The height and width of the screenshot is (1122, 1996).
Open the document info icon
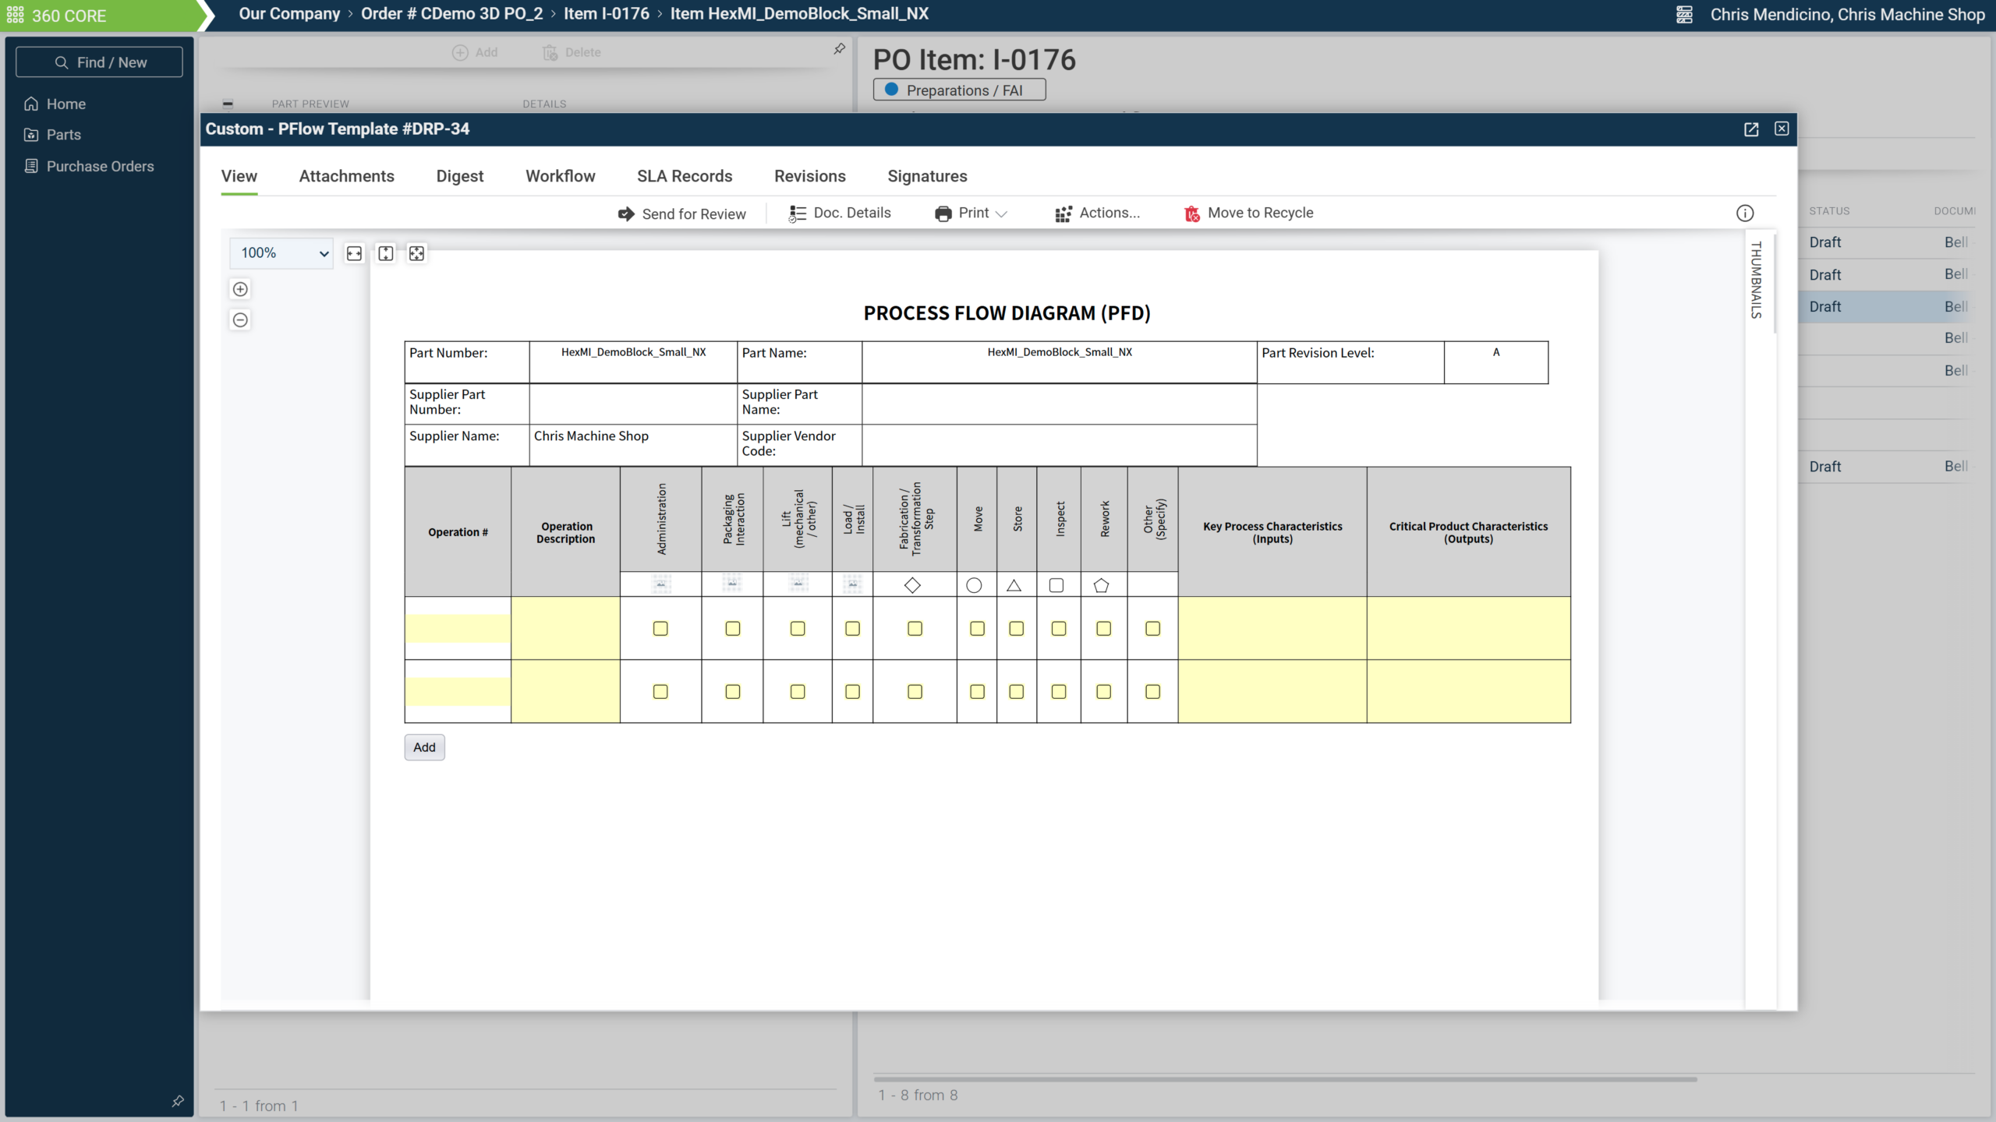pos(1745,213)
